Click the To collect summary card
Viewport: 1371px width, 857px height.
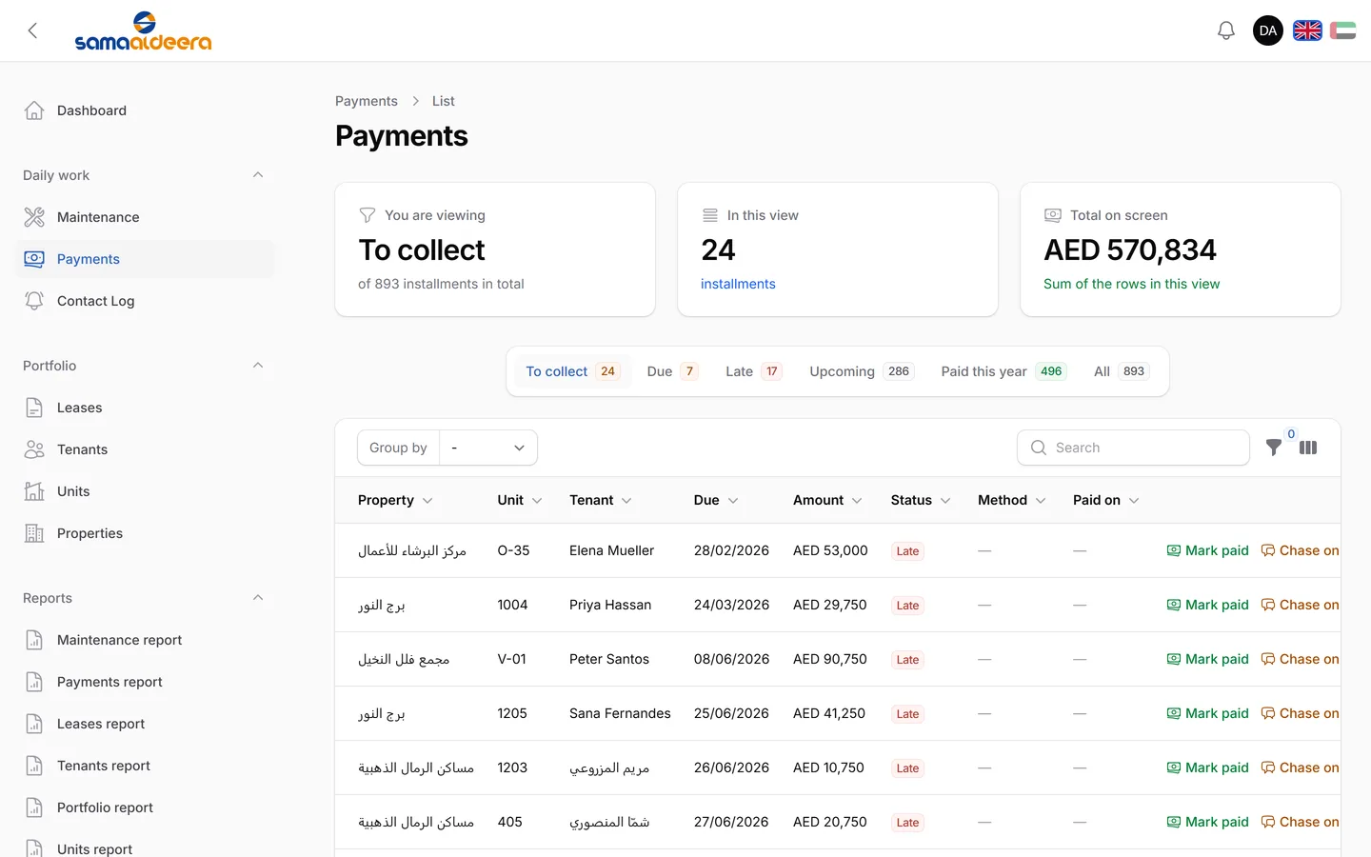click(x=495, y=249)
